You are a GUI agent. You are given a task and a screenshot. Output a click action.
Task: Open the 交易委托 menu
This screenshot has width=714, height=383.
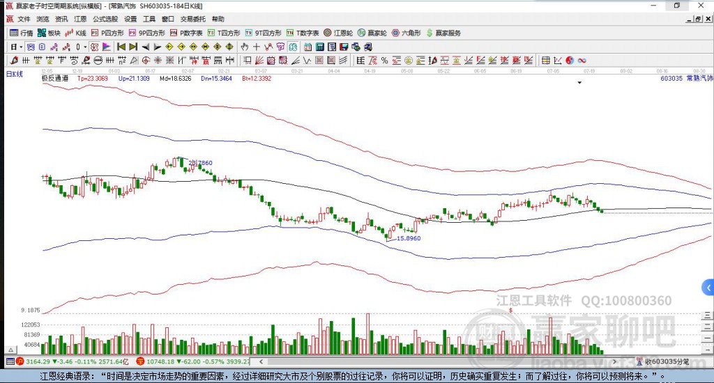(193, 19)
